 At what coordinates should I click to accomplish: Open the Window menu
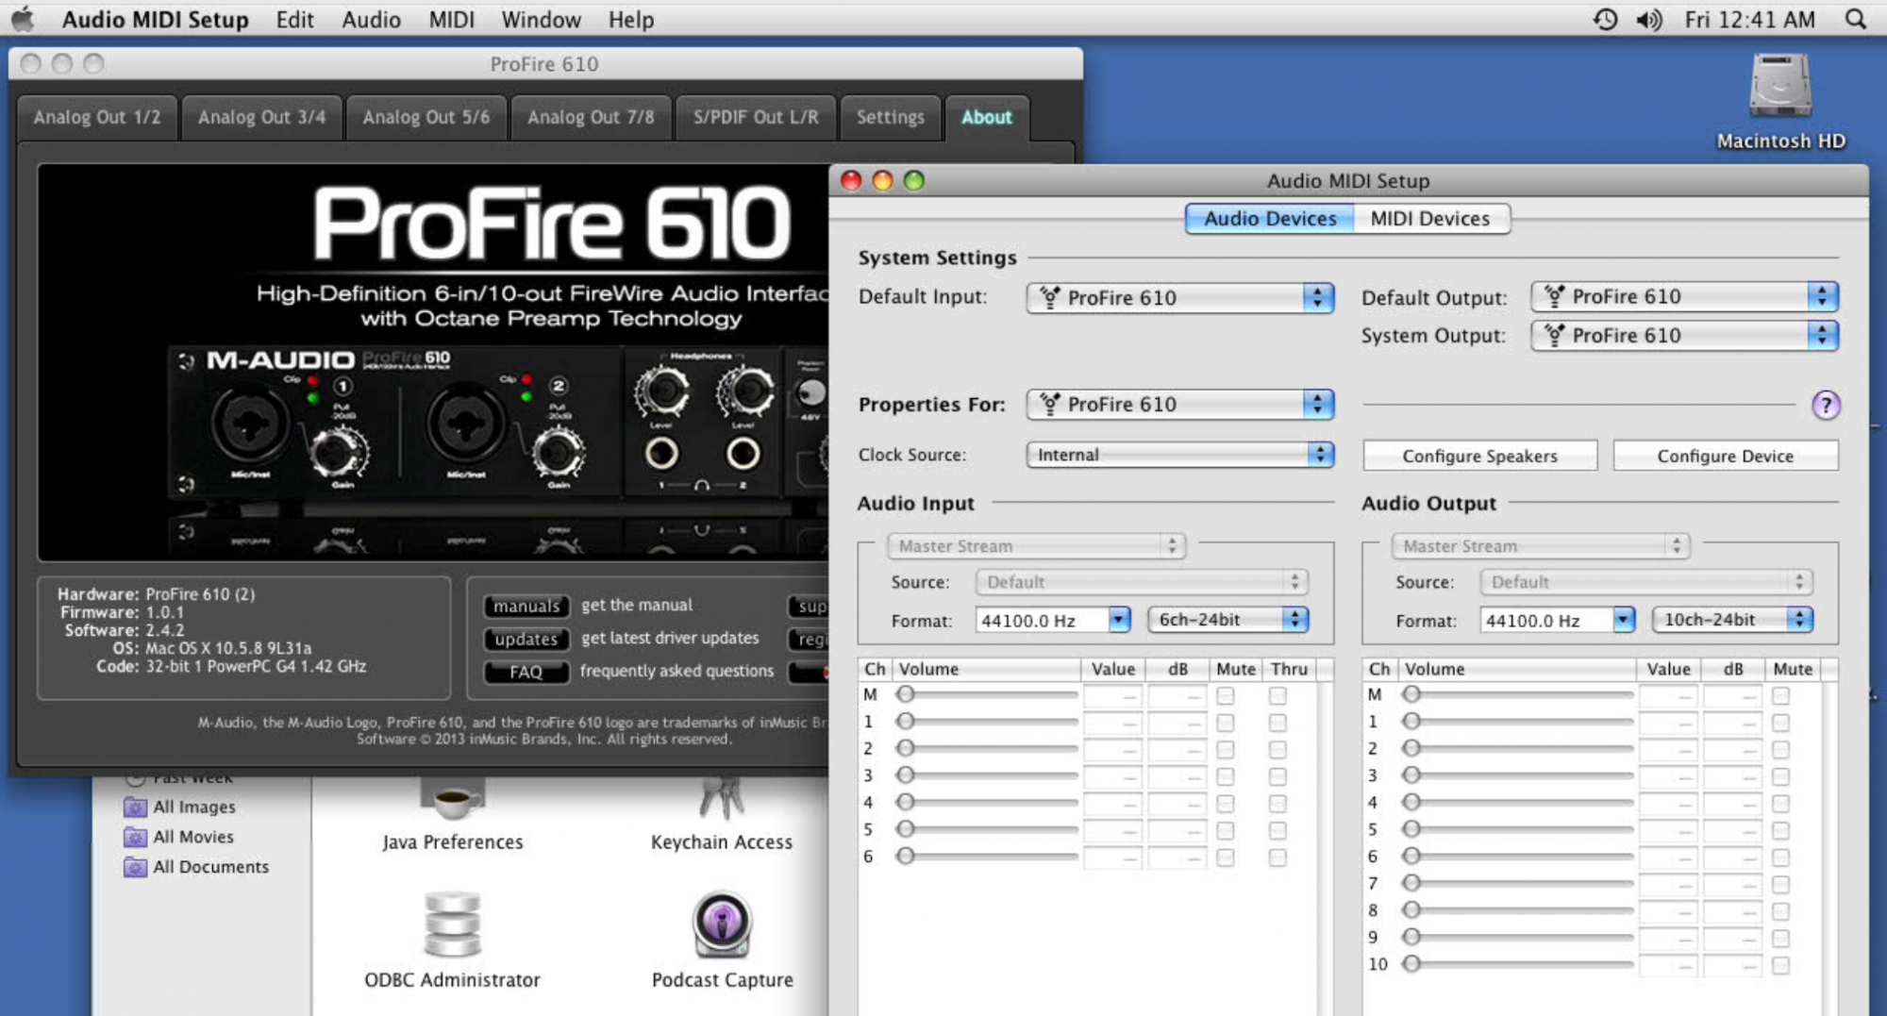[541, 19]
